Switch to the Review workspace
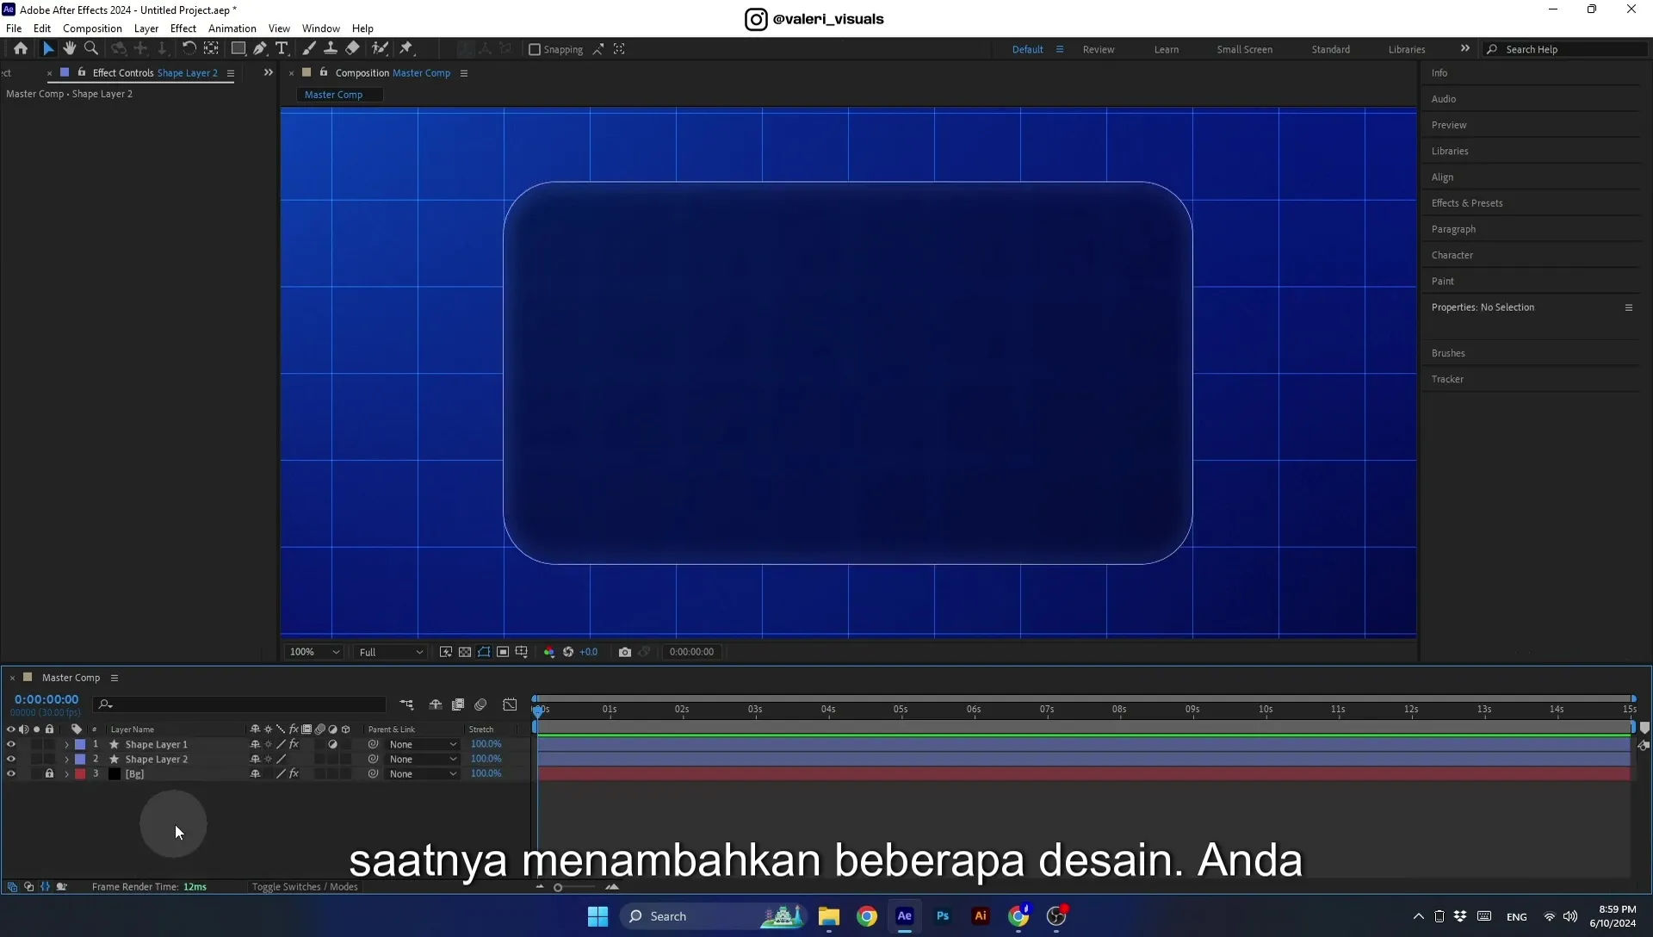Screen dimensions: 1653x937 1098,49
